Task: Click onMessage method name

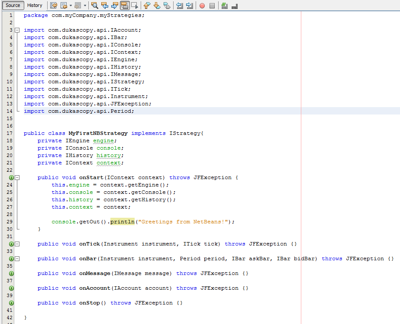Action: [x=95, y=273]
